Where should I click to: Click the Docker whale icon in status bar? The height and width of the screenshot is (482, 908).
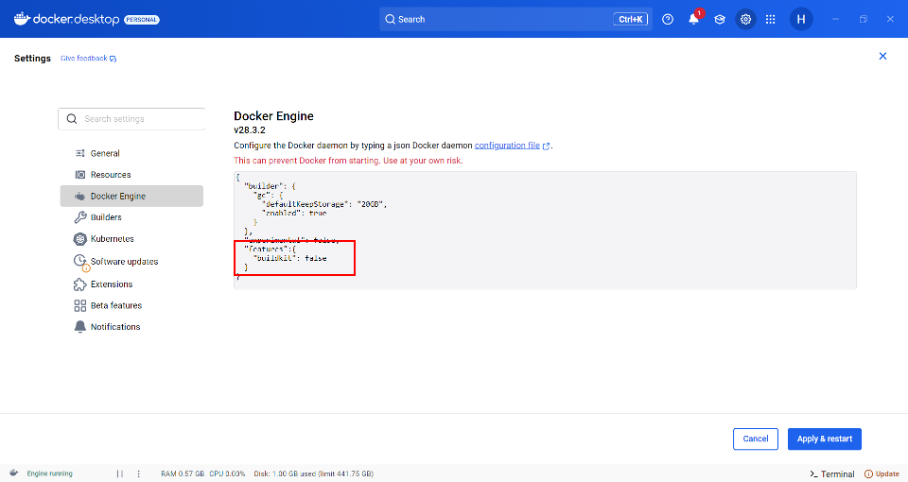pos(13,473)
